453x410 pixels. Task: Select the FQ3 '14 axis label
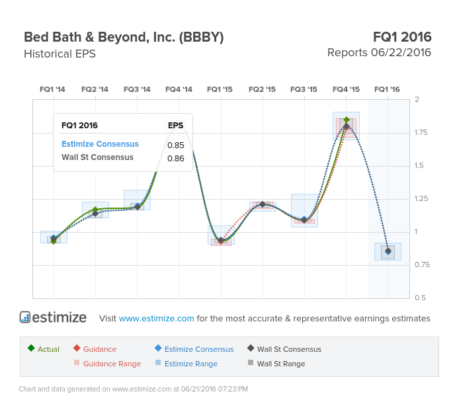(x=137, y=89)
